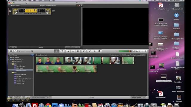Screen dimensions: 191x107
Task: Swap events and projects areas
Action: 16,51
